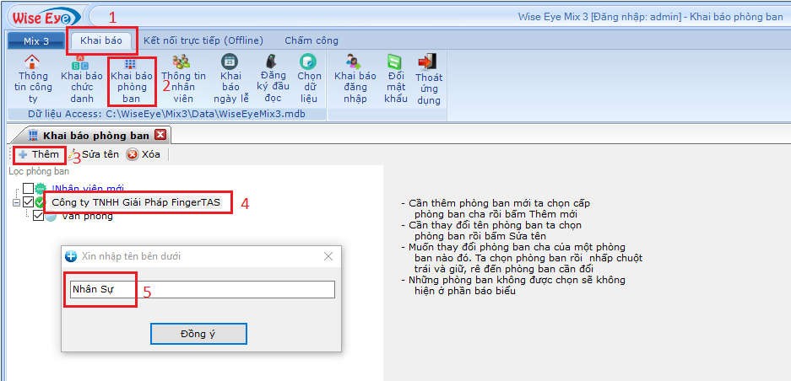
Task: Click Thoát ứng dụng exit icon
Action: click(429, 62)
